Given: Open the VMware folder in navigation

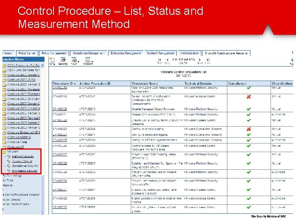Looking at the screenshot, I should click(13, 152).
